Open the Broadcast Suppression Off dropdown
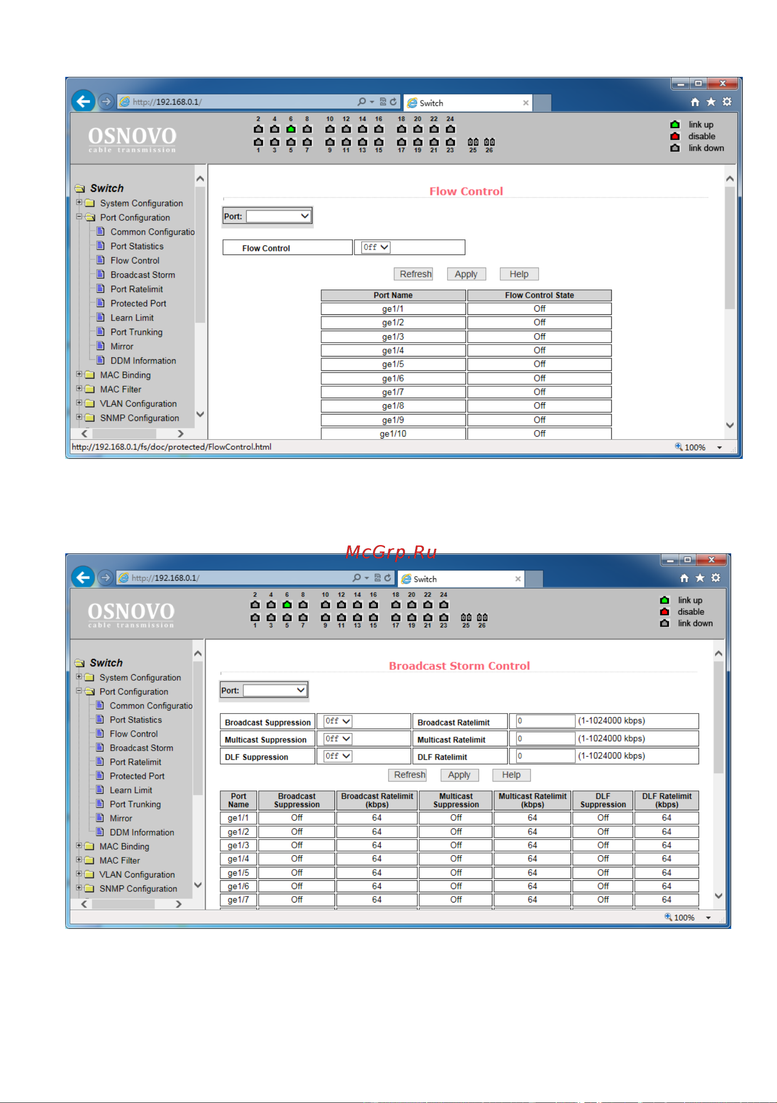Viewport: 777px width, 1103px height. [x=338, y=721]
